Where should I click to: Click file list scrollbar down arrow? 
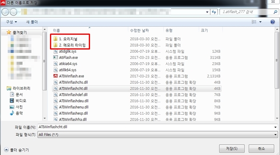277,118
